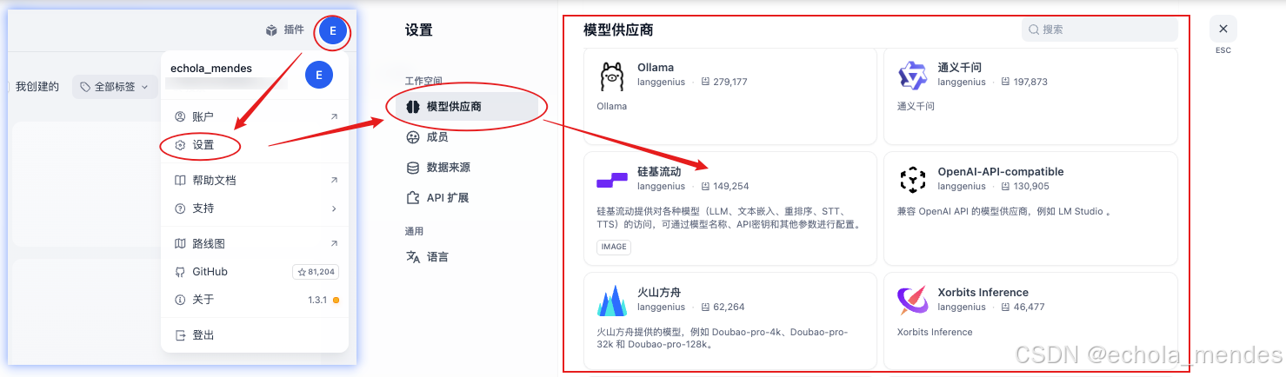Screen dimensions: 1286x377
Task: Close settings with the X button
Action: (1223, 29)
